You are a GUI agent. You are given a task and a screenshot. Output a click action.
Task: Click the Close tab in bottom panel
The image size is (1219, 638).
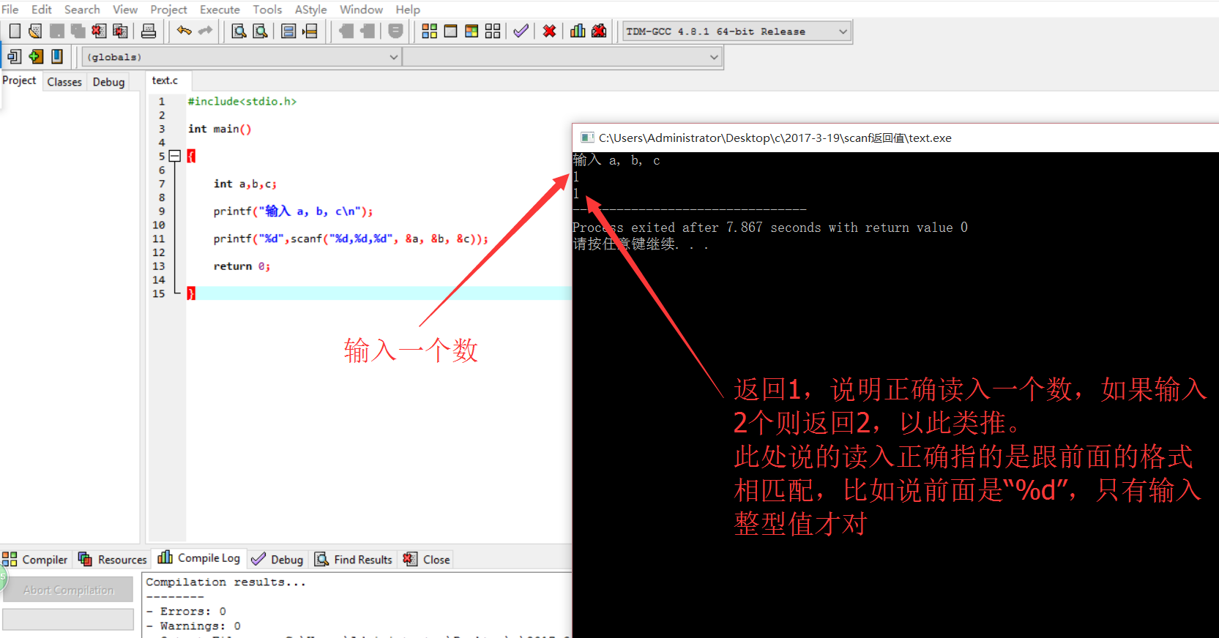[x=427, y=559]
